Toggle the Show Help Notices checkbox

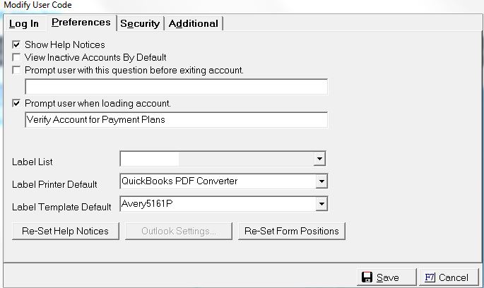[x=16, y=45]
